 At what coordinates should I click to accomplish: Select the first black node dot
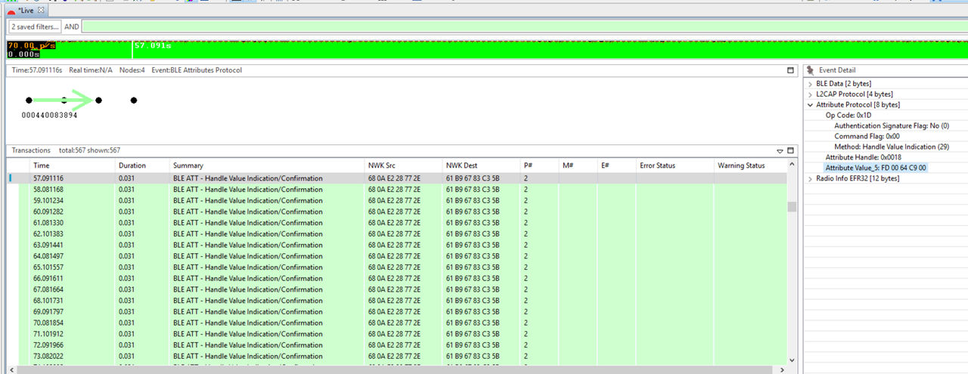click(29, 100)
